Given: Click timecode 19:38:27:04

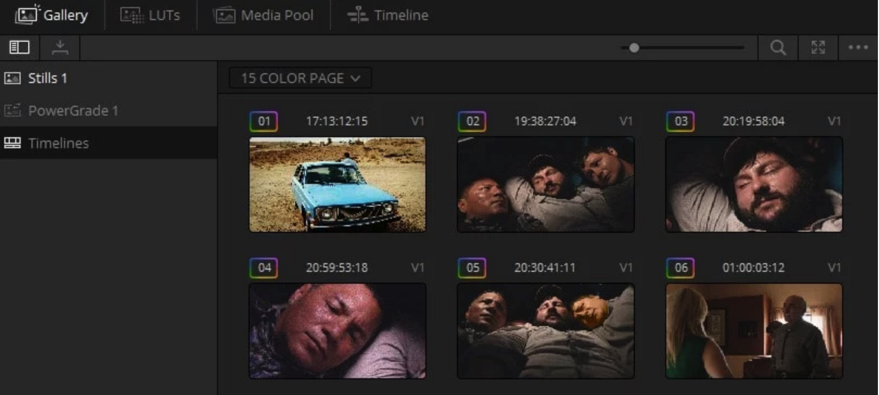Looking at the screenshot, I should (x=545, y=121).
